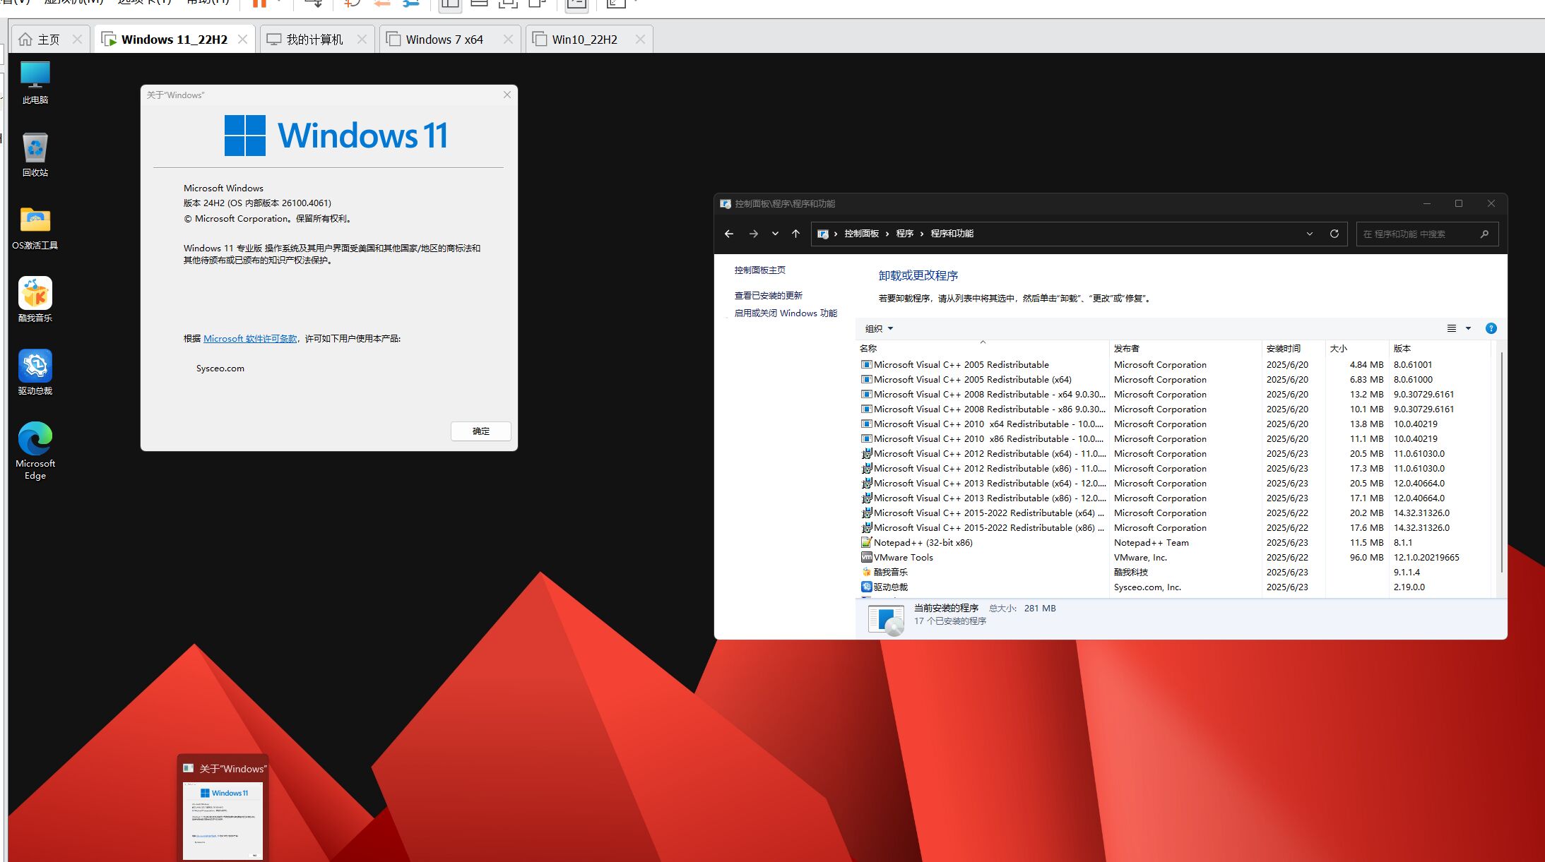Viewport: 1545px width, 862px height.
Task: Click the program list vertical scrollbar
Action: pos(1501,462)
